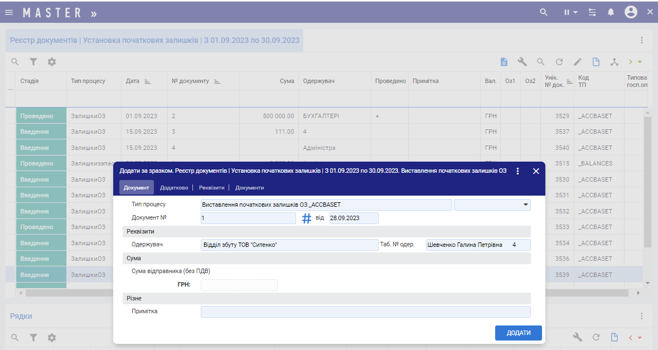The width and height of the screenshot is (658, 350).
Task: Click the pencil edit icon
Action: (578, 62)
